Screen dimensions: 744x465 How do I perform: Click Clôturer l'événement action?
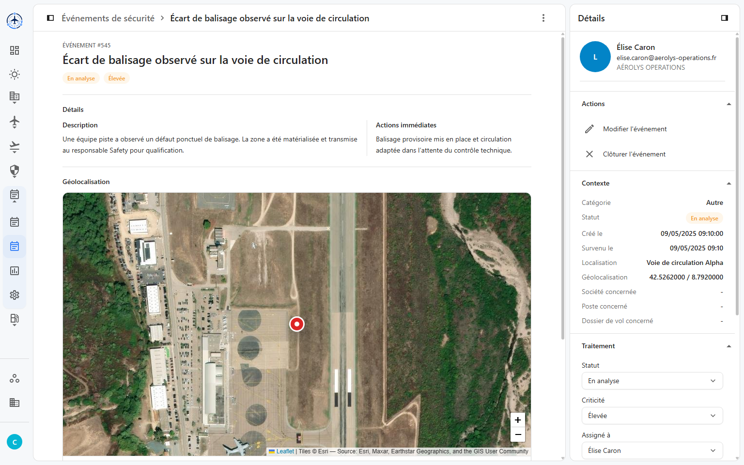pyautogui.click(x=634, y=154)
